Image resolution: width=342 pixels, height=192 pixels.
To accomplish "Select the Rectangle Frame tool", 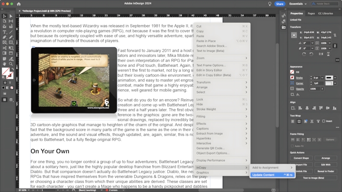I will pyautogui.click(x=4, y=42).
